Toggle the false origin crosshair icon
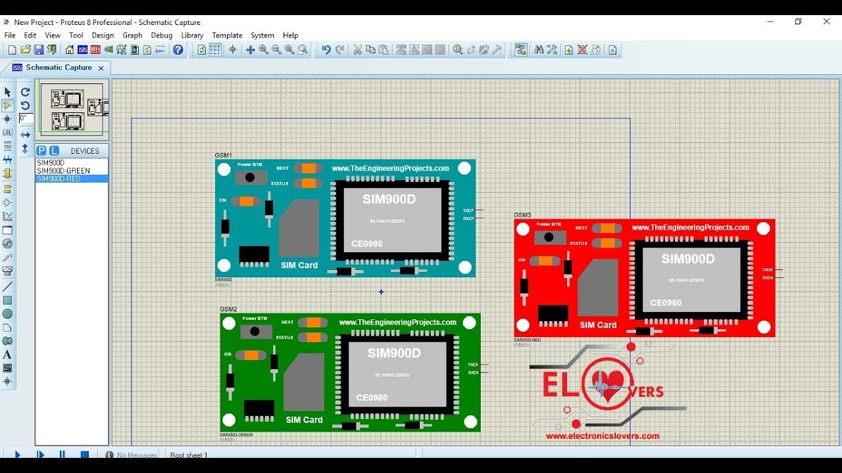Viewport: 842px width, 473px height. 232,50
